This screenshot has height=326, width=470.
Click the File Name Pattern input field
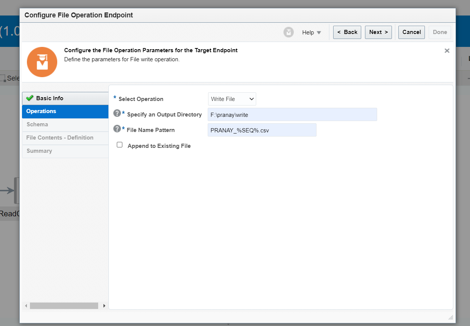coord(262,130)
